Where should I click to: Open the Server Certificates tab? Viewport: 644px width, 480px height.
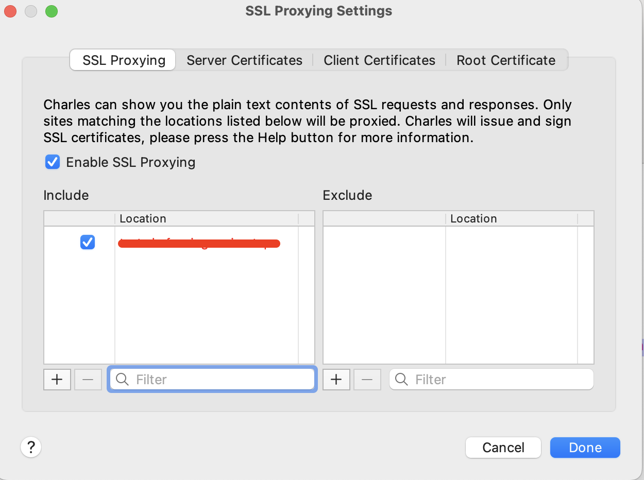pos(244,60)
